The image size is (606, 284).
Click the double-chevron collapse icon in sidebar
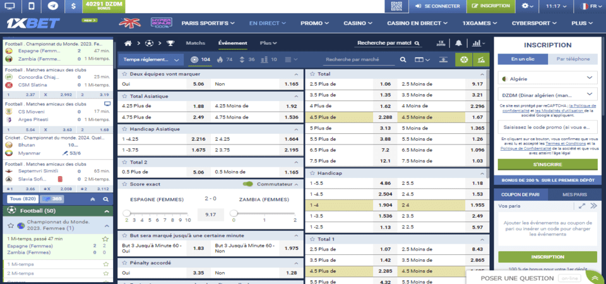click(92, 199)
